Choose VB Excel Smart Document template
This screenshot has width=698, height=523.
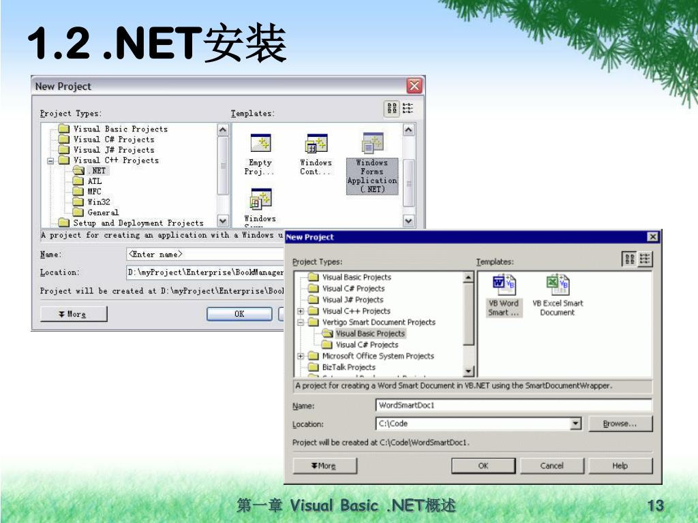[558, 296]
